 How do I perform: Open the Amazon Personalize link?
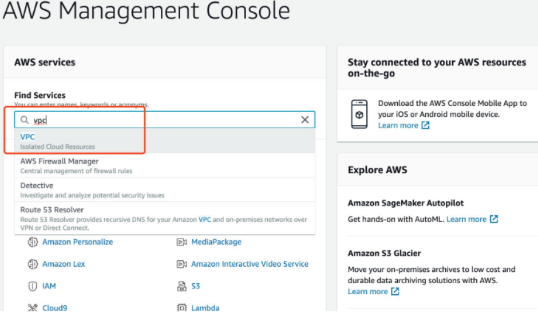click(x=77, y=242)
